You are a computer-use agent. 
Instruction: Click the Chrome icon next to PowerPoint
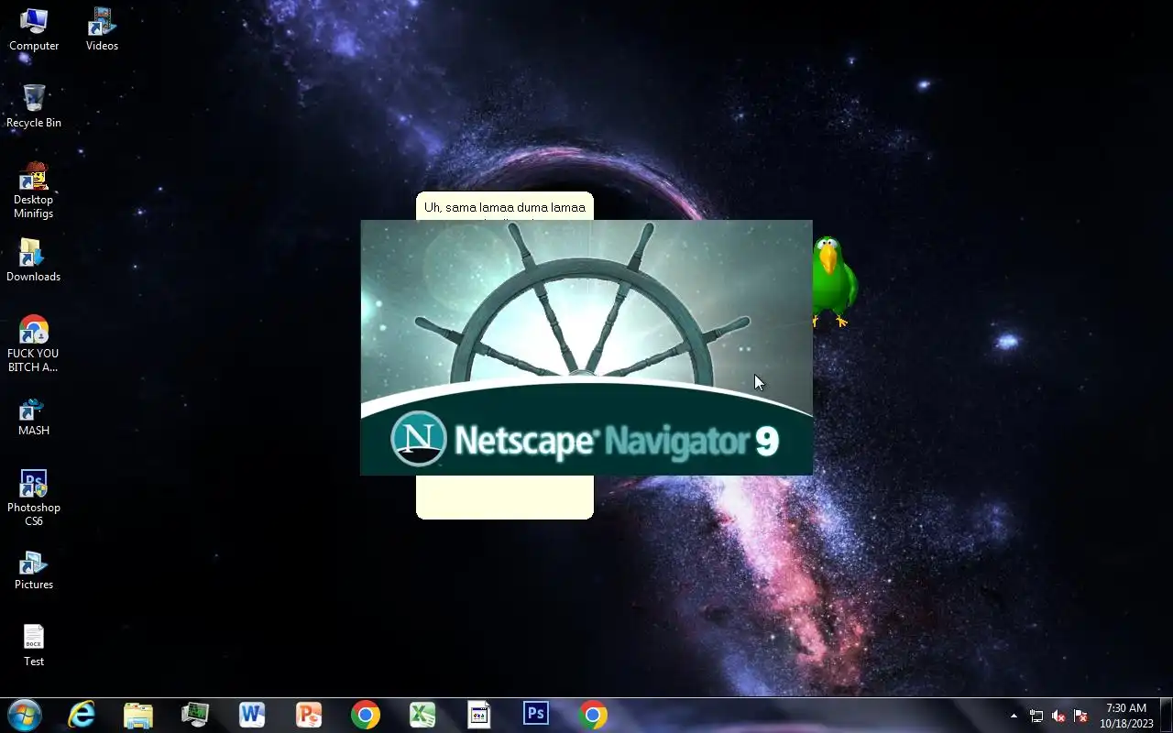pyautogui.click(x=366, y=715)
